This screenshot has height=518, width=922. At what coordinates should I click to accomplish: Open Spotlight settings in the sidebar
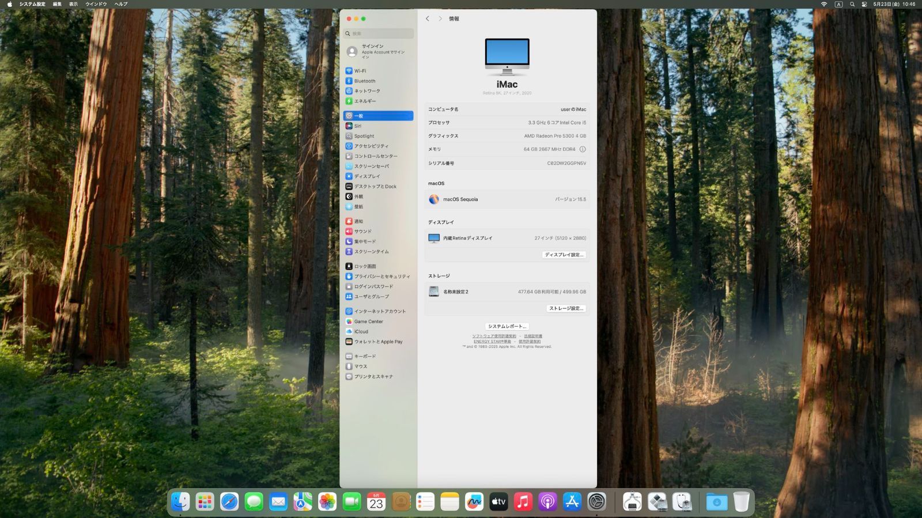tap(378, 136)
